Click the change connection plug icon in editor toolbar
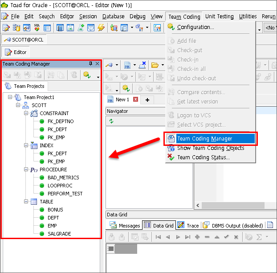 (110, 65)
